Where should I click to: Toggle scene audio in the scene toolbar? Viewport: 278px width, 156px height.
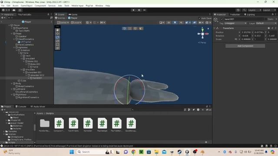181,23
